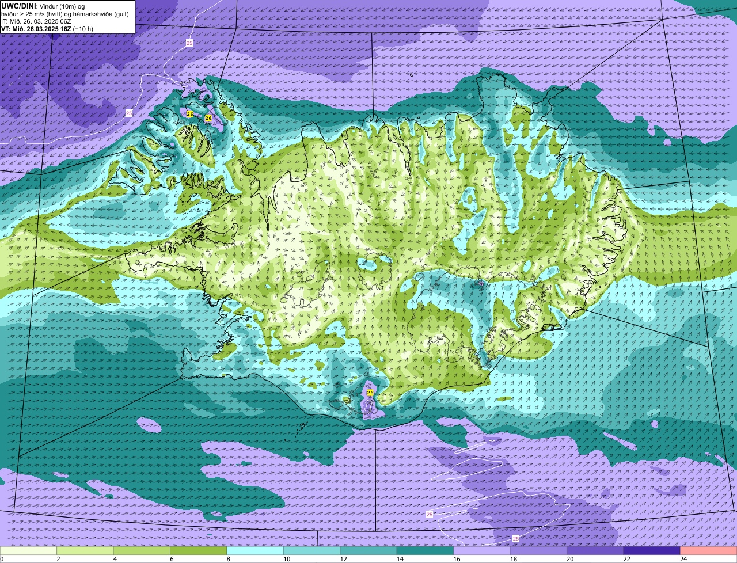The width and height of the screenshot is (737, 563).
Task: Click the western yellow 26 marker in the Westfjords
Action: pyautogui.click(x=190, y=114)
